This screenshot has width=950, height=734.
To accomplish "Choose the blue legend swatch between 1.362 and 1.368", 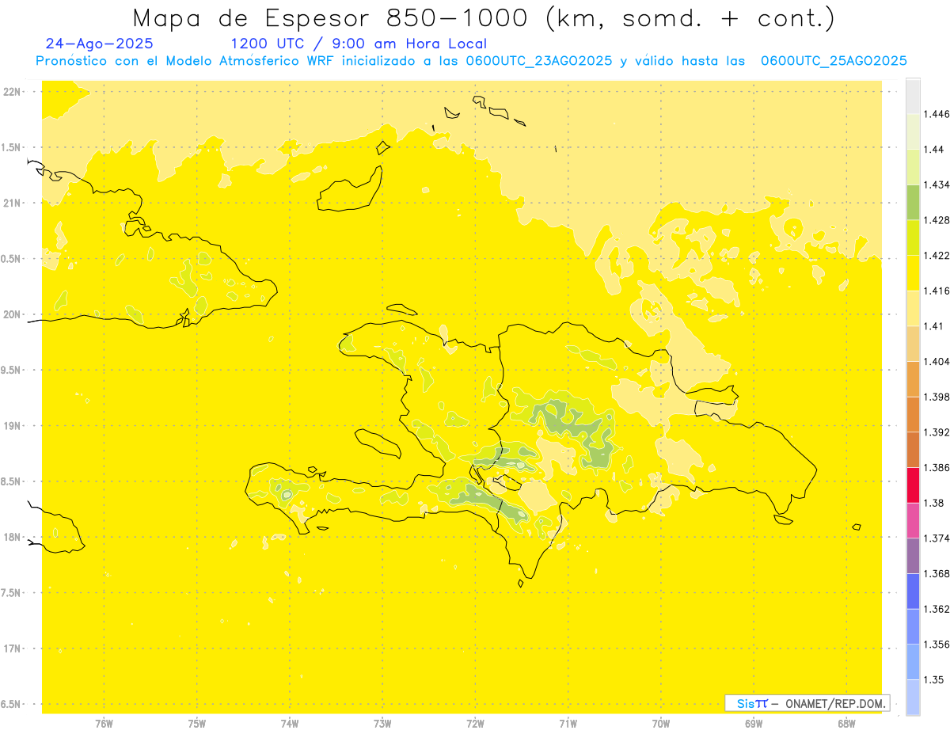I will coord(913,591).
